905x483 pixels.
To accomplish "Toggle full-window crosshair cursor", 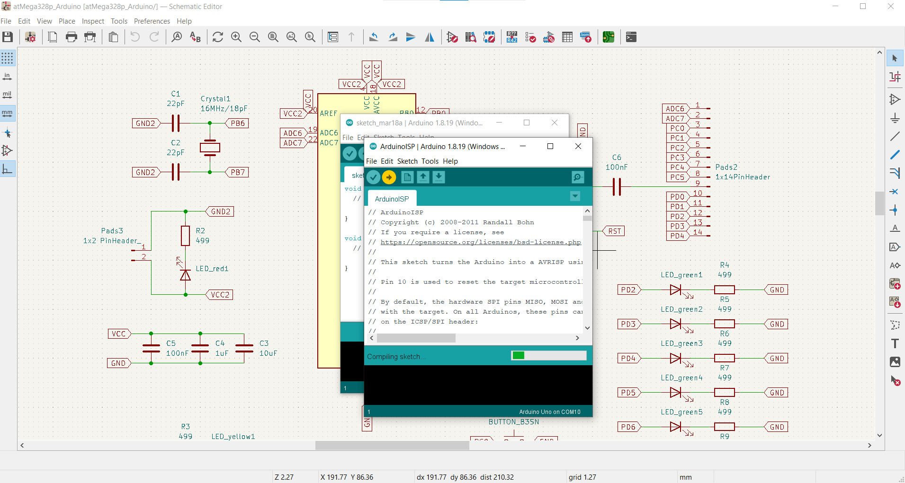I will 8,132.
